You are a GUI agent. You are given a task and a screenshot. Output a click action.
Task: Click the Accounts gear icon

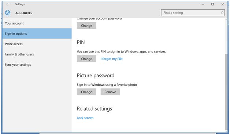click(8, 13)
